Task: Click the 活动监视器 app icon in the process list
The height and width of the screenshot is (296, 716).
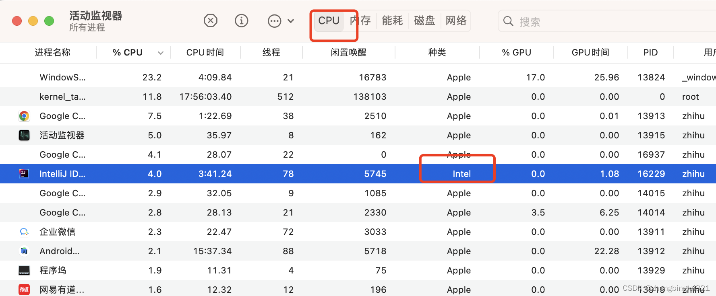Action: [x=24, y=136]
